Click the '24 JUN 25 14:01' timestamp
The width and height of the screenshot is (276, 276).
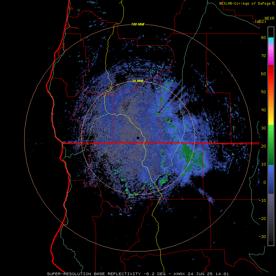[208, 274]
